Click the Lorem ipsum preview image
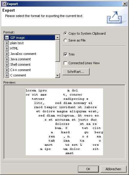The height and width of the screenshot is (175, 129). (64, 122)
